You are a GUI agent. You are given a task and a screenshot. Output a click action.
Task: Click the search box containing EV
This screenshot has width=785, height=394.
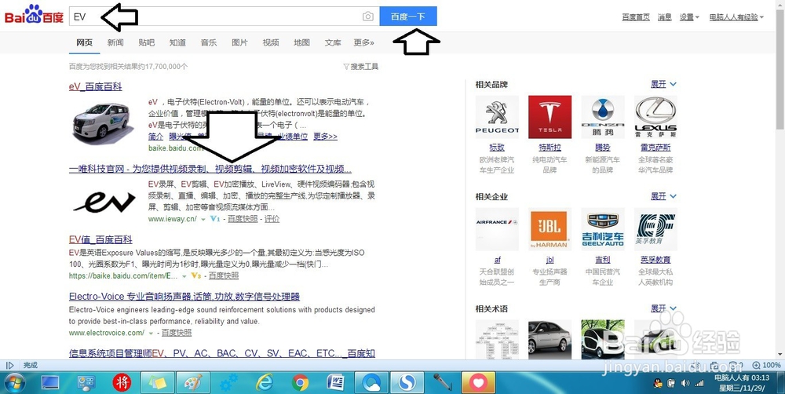[x=224, y=16]
